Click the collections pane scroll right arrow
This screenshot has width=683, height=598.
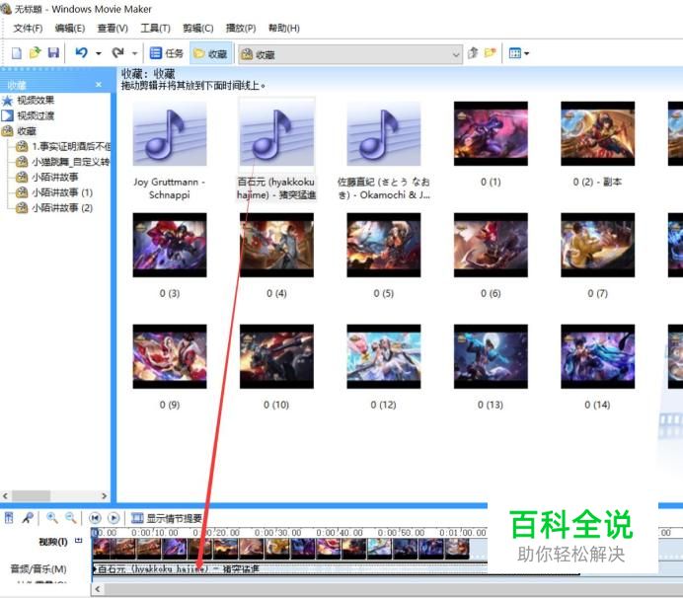coord(104,495)
